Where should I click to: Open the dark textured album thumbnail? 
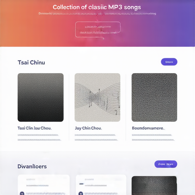click(x=154, y=97)
